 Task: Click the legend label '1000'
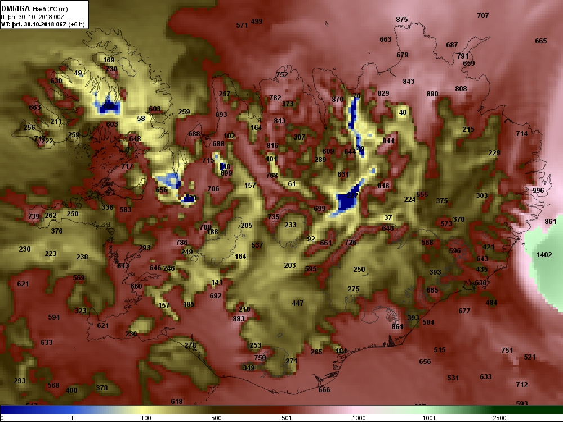359,418
